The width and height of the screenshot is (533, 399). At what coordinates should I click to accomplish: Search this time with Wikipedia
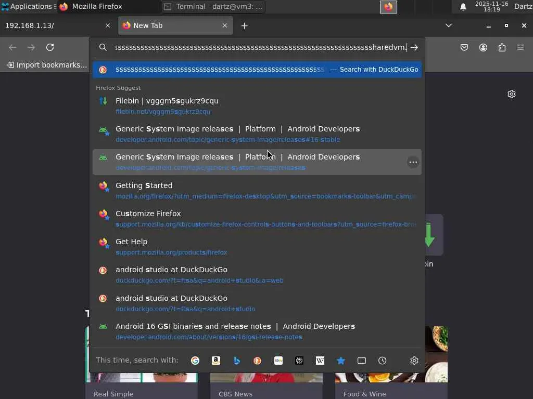pos(320,361)
